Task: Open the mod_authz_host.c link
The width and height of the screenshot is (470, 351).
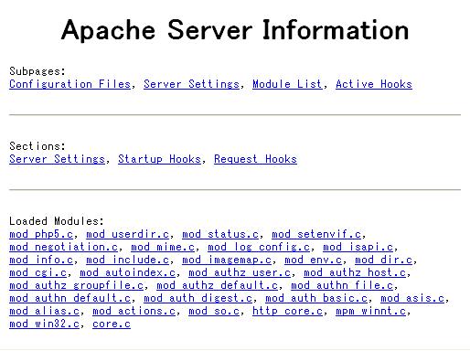Action: [x=355, y=272]
